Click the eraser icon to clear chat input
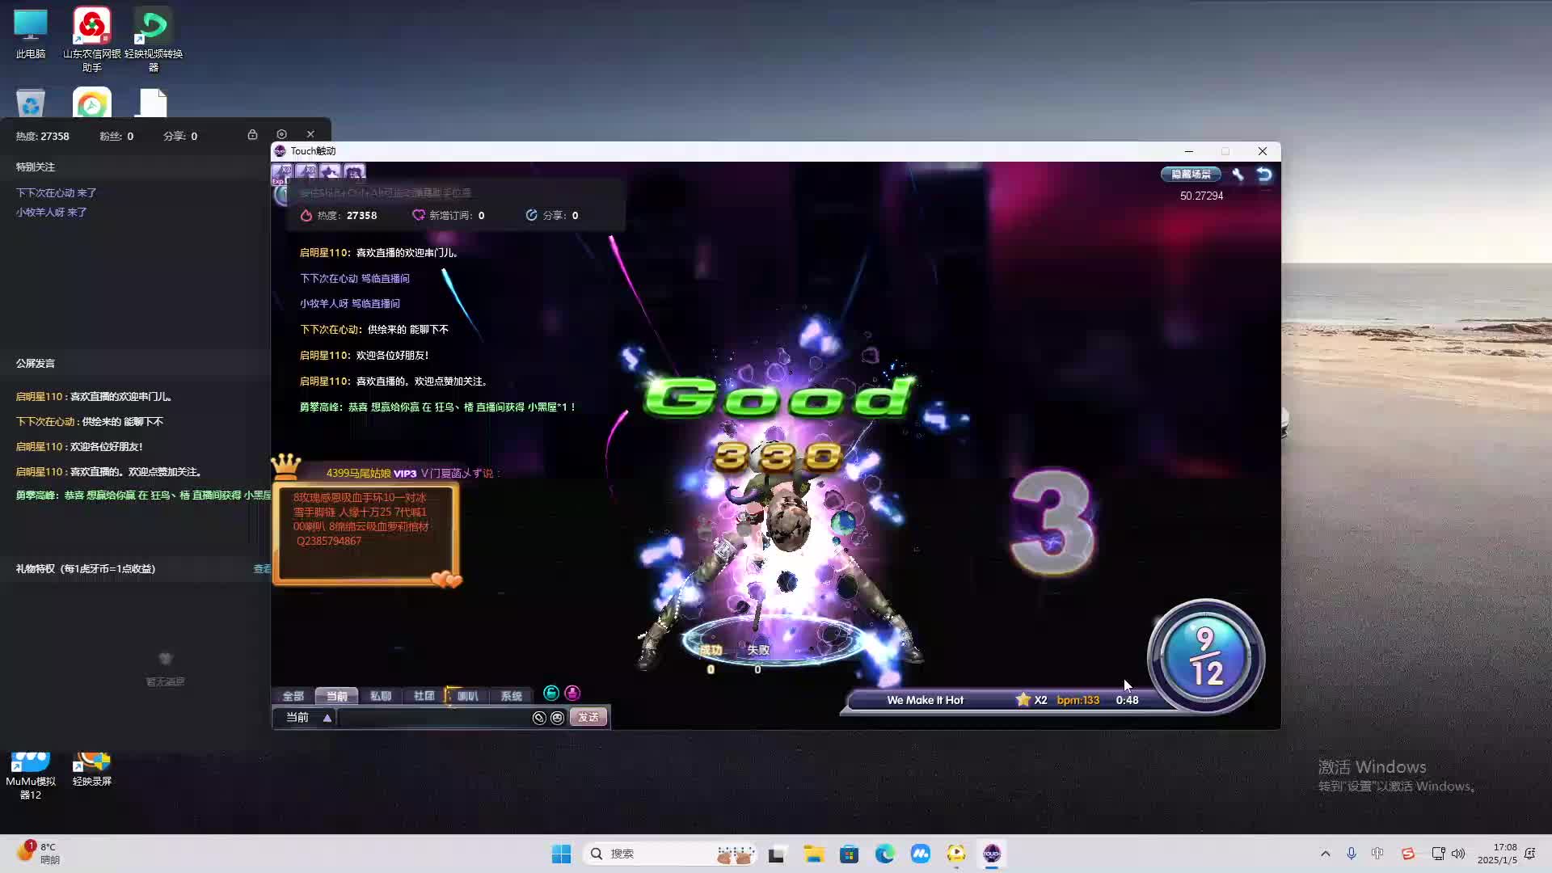 [540, 718]
